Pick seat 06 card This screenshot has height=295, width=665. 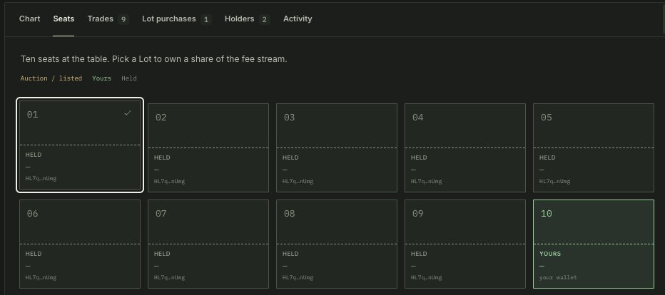(x=80, y=244)
